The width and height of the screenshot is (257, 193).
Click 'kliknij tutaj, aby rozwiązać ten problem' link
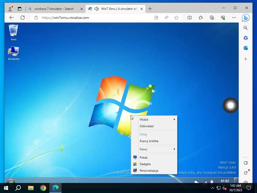click(x=207, y=172)
